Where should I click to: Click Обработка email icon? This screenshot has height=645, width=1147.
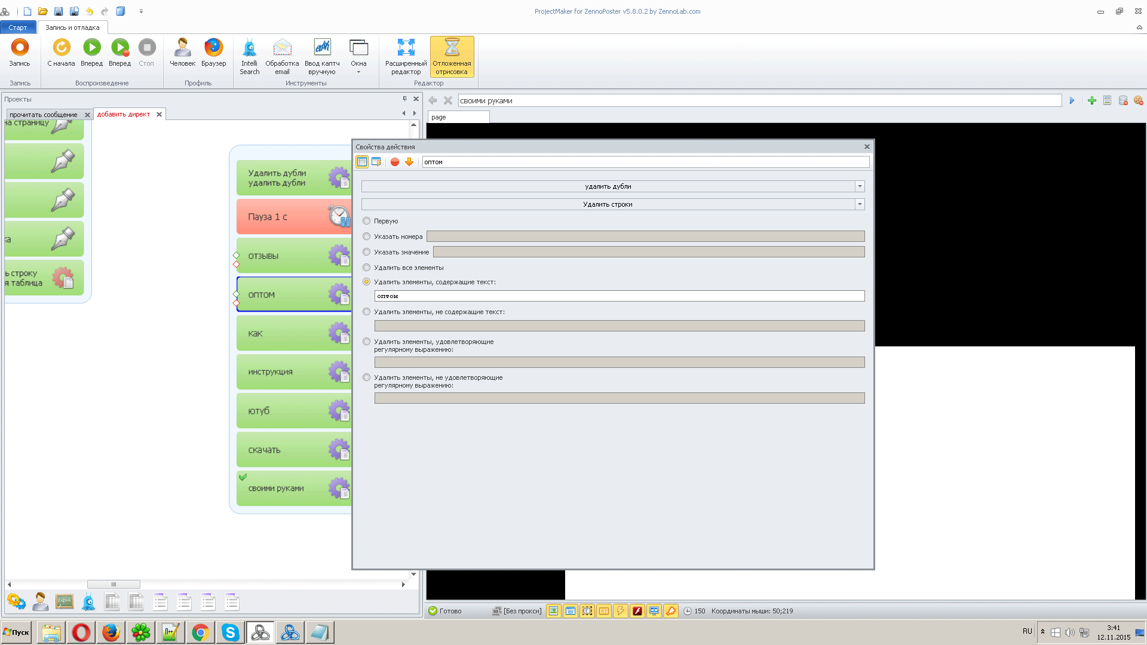(x=282, y=48)
